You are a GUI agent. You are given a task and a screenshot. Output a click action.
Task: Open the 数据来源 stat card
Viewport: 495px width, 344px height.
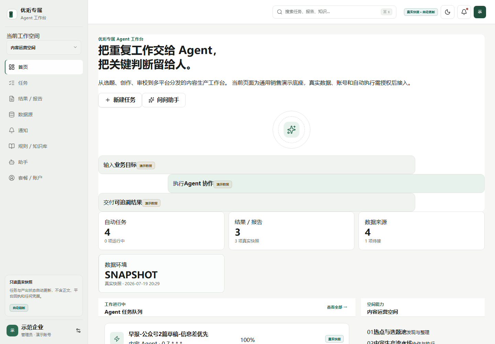point(421,231)
